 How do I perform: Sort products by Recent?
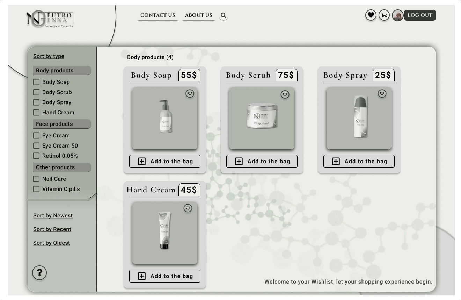tap(52, 229)
